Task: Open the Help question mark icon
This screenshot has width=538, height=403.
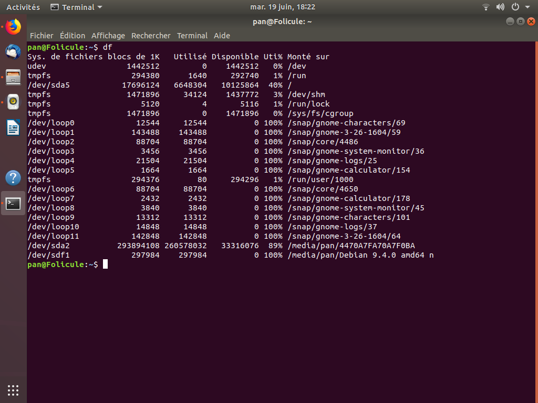Action: point(13,178)
